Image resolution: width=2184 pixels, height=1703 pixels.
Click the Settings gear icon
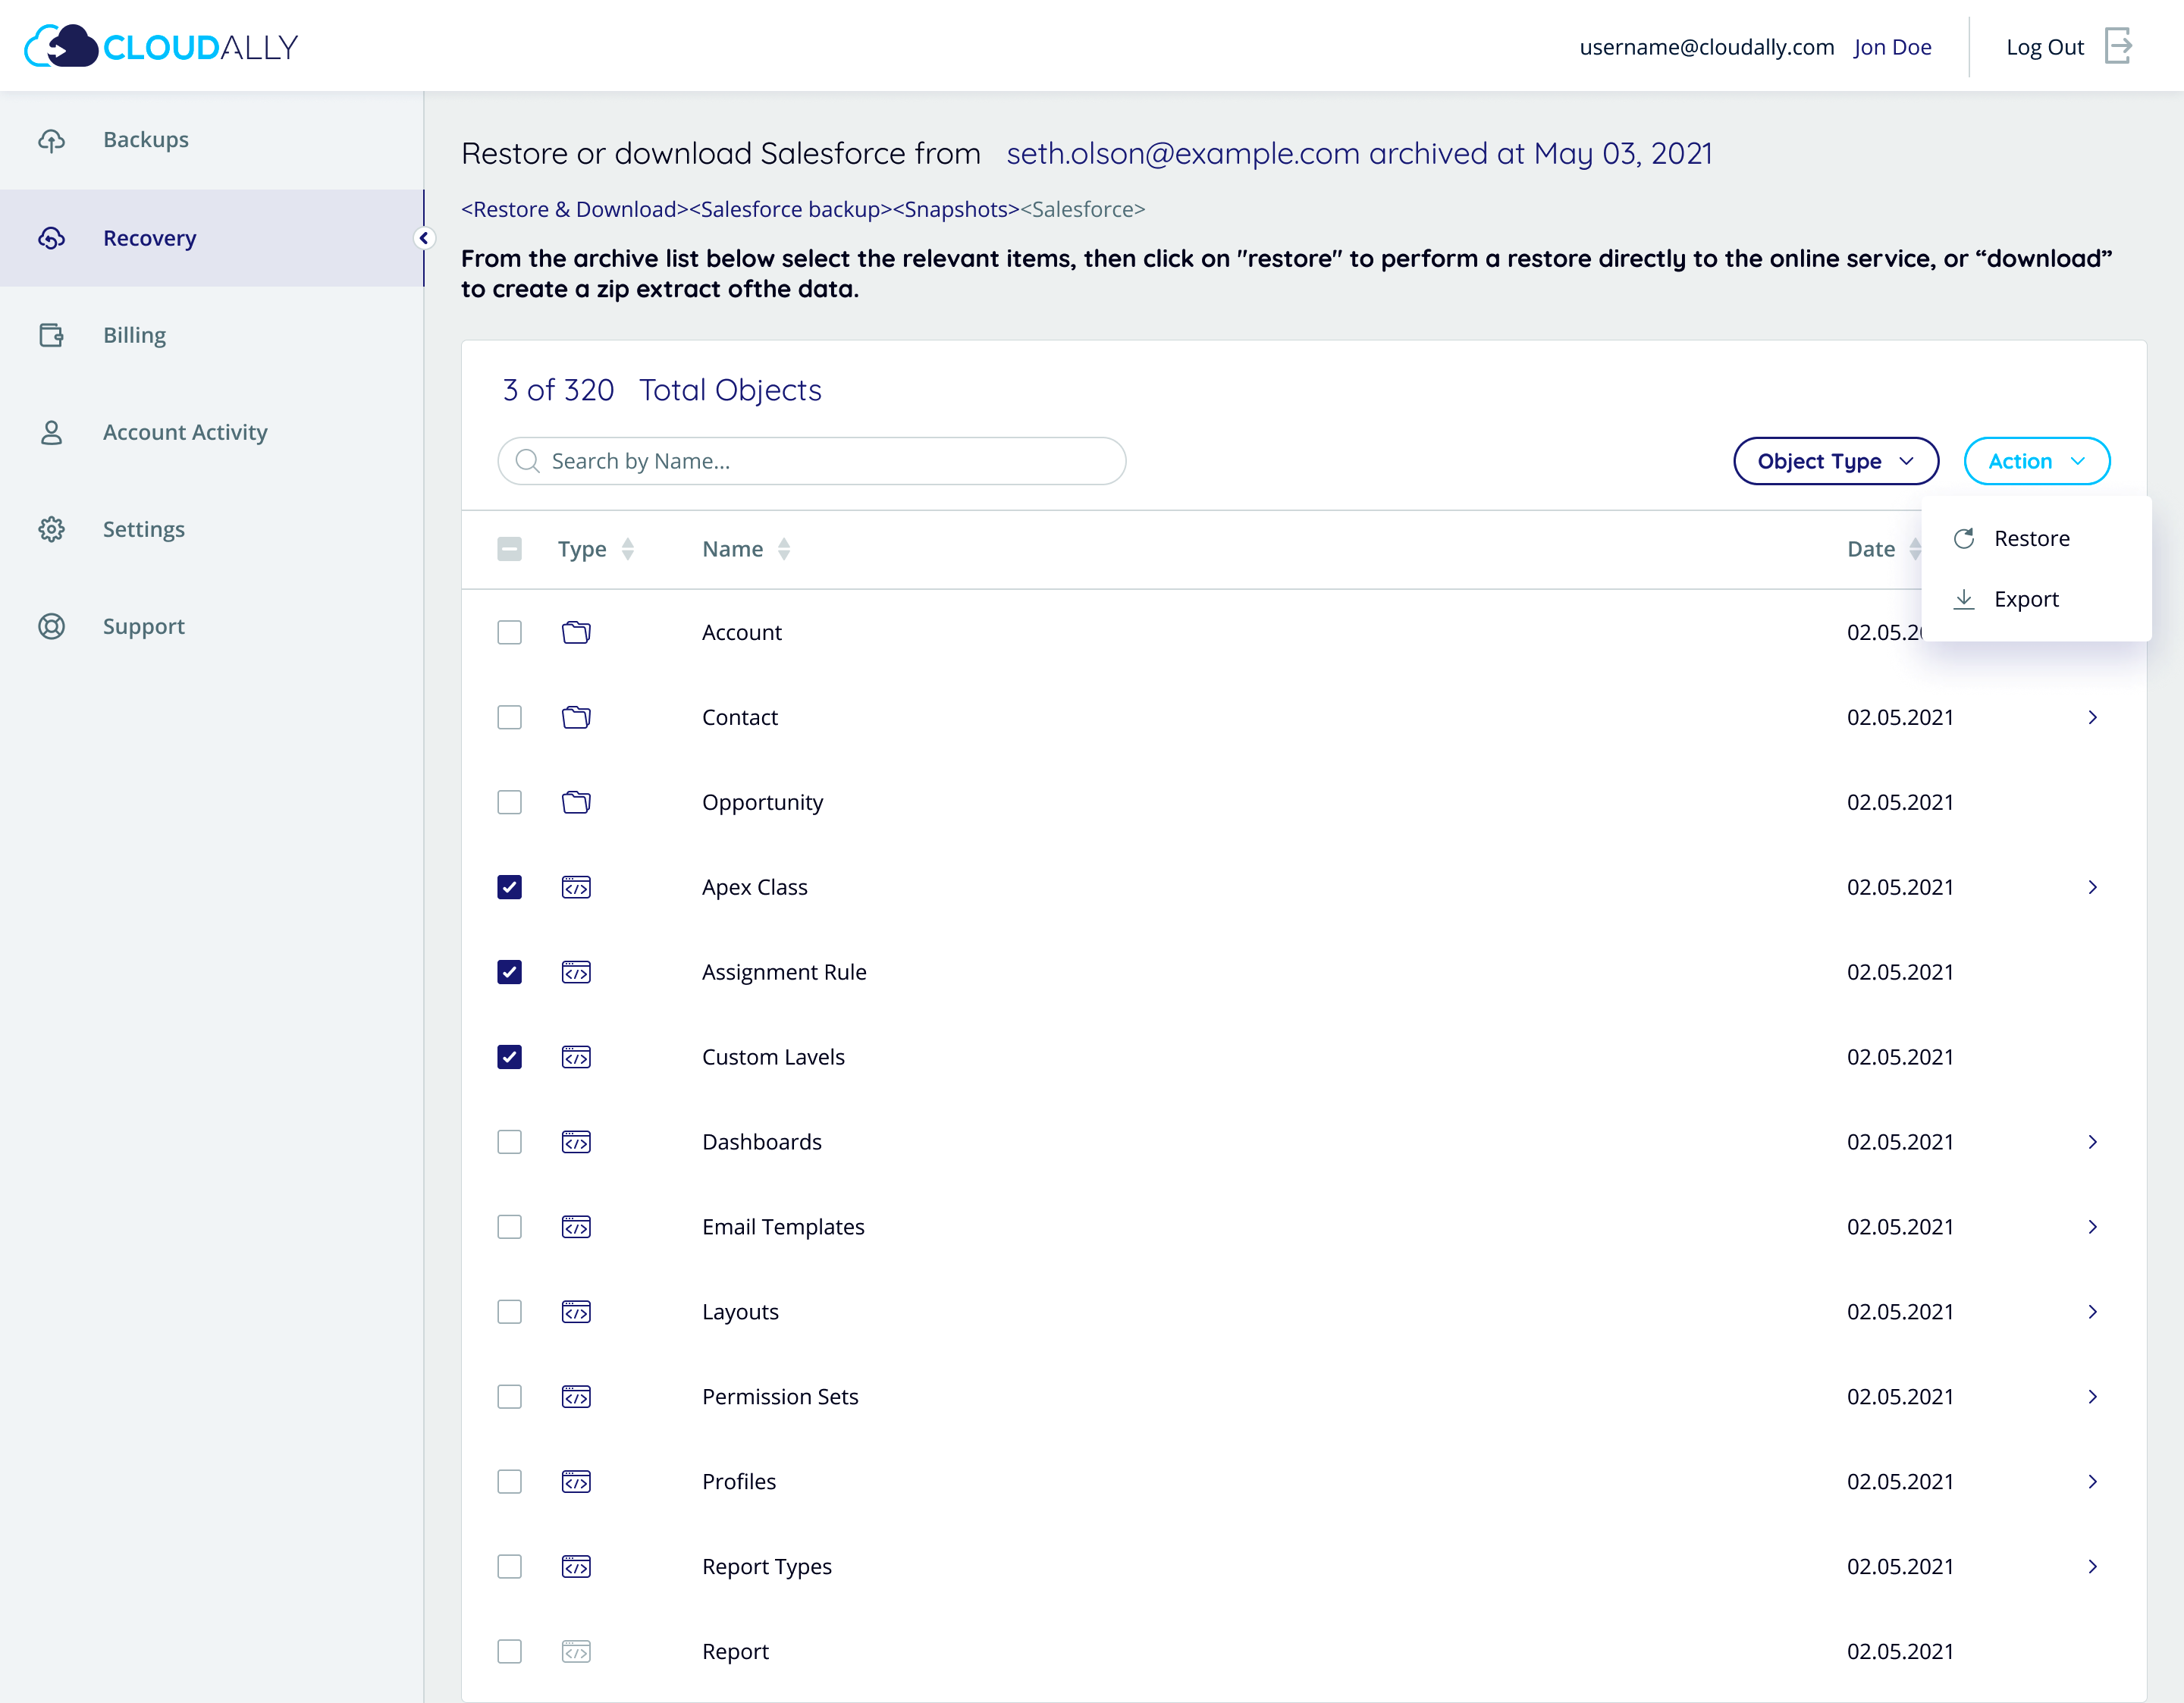(x=52, y=529)
